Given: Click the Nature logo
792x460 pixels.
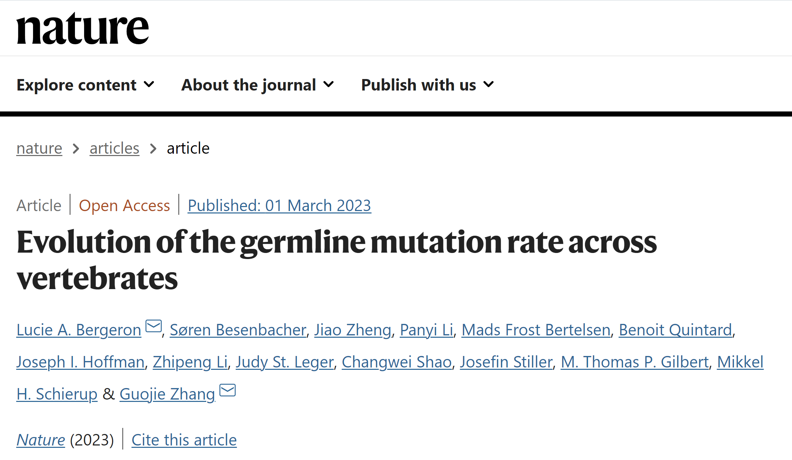Looking at the screenshot, I should [82, 28].
